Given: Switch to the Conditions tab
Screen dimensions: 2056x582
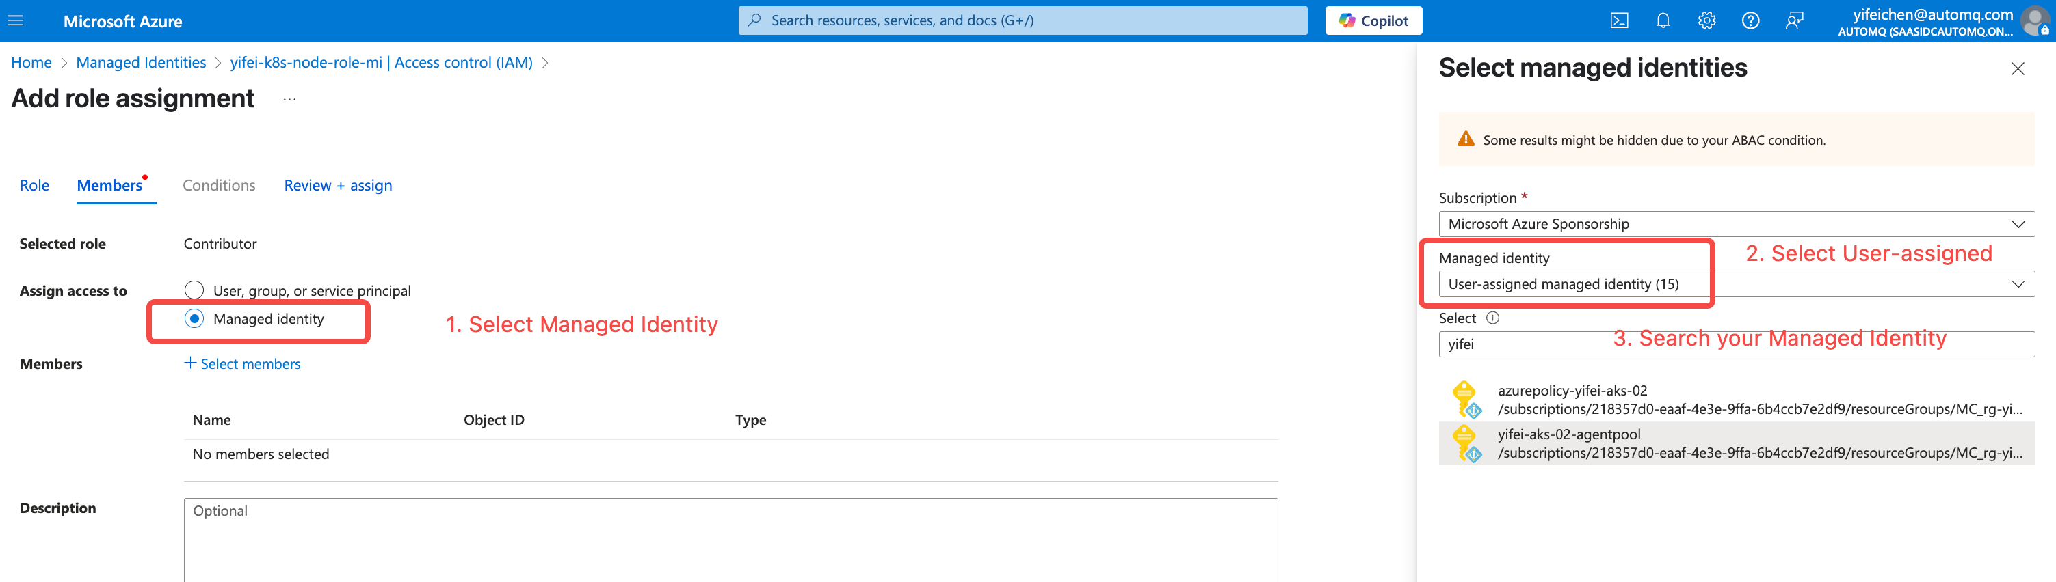Looking at the screenshot, I should (x=219, y=185).
